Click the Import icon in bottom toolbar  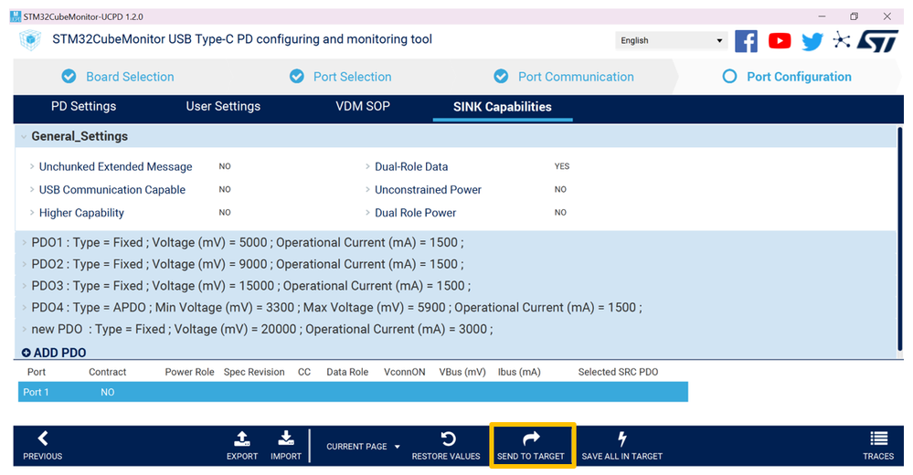coord(286,438)
